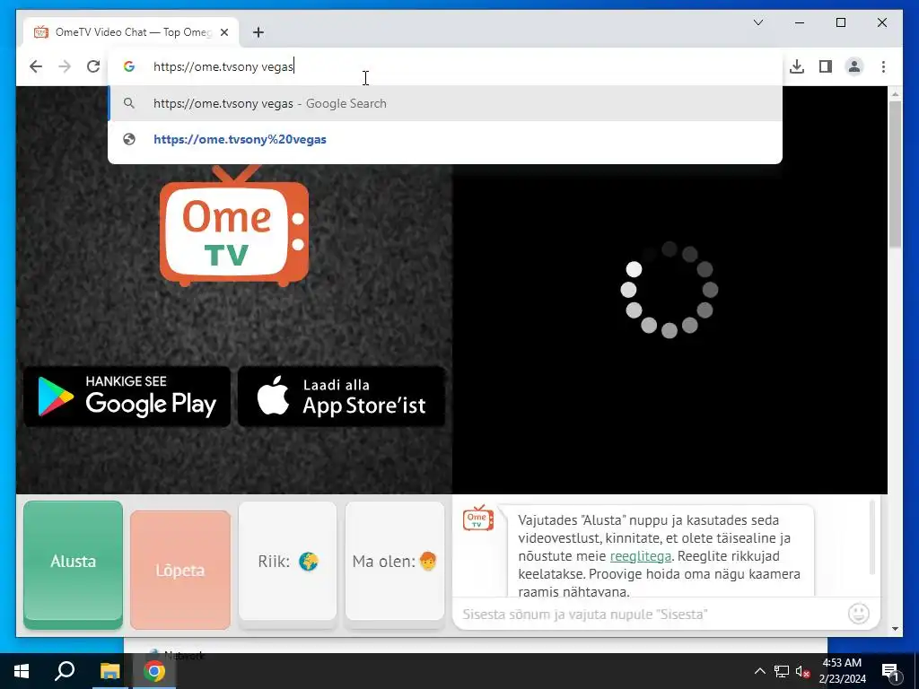This screenshot has width=919, height=689.
Task: Click the muted volume tray icon
Action: 802,671
